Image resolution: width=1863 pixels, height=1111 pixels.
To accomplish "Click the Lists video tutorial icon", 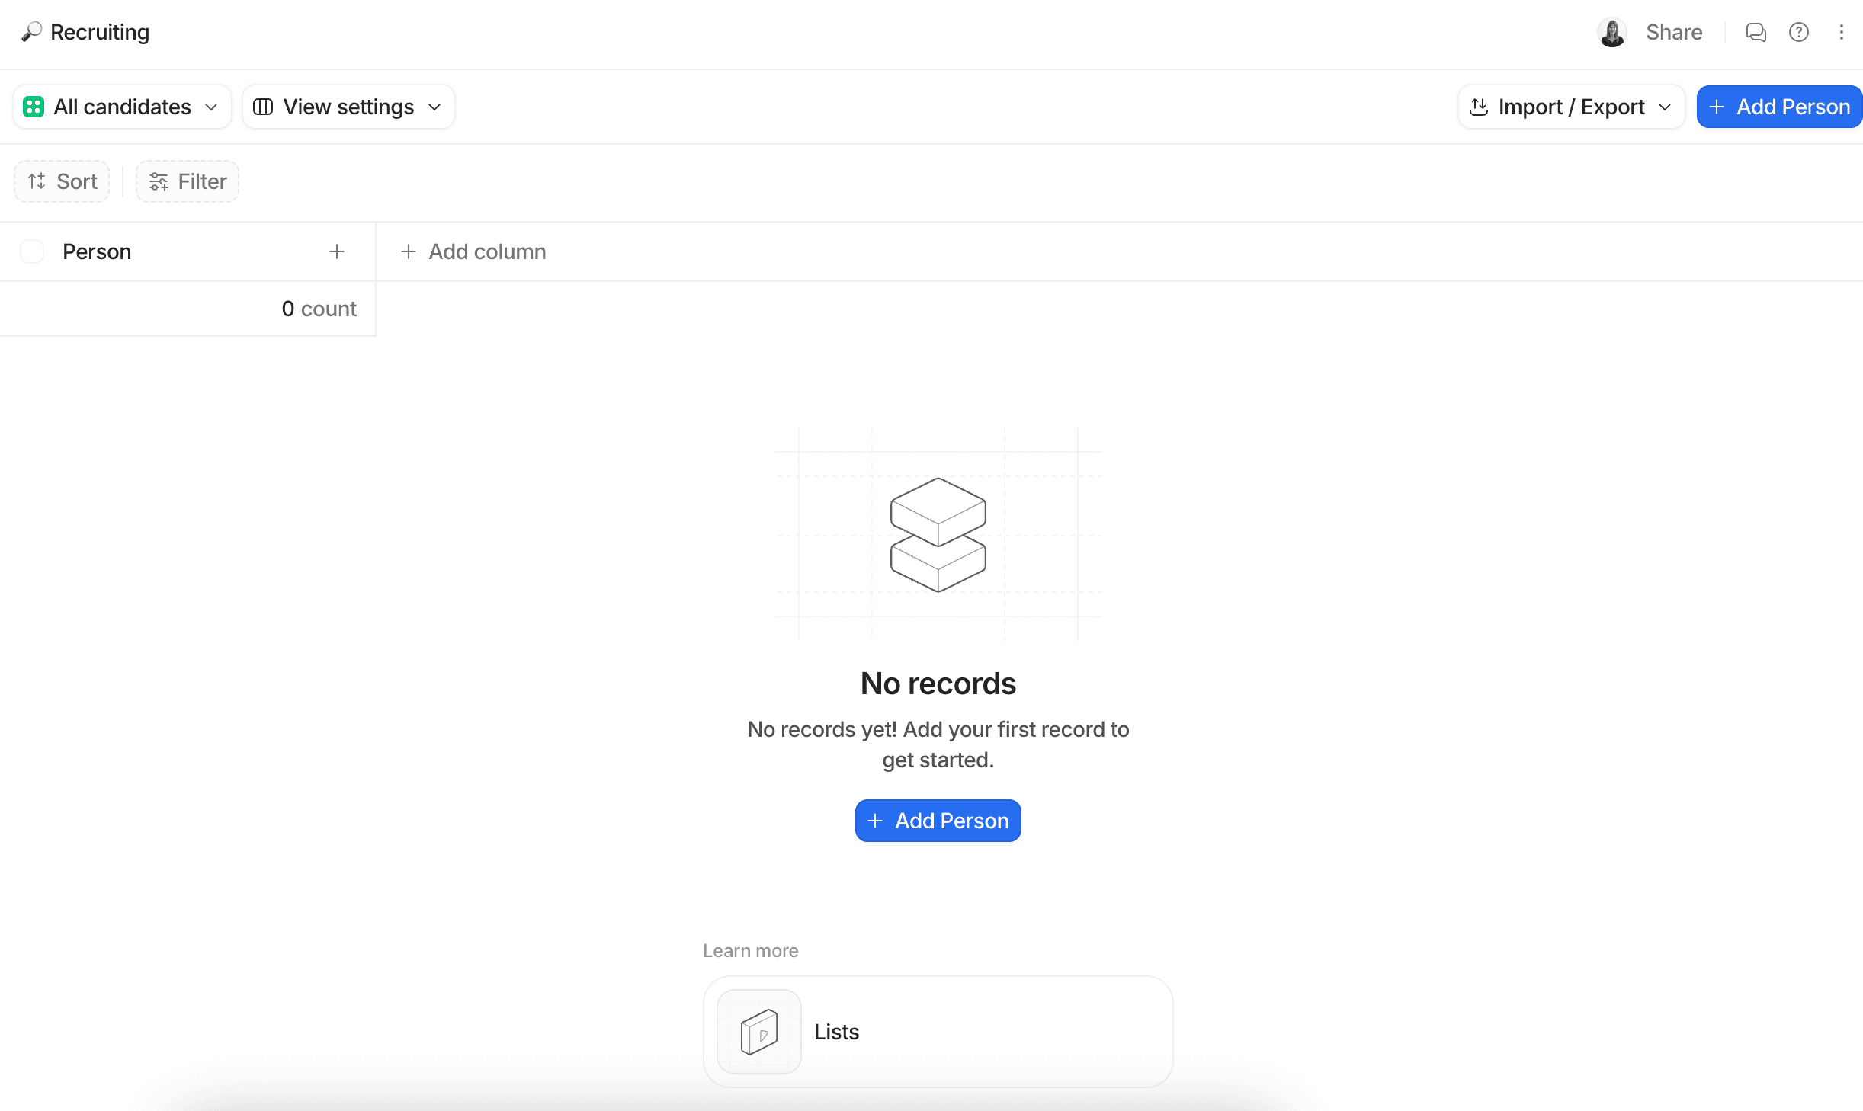I will [x=758, y=1031].
